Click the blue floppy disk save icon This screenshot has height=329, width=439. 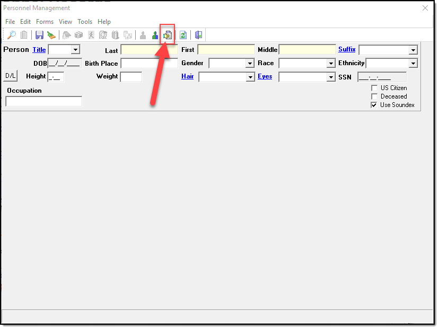tap(39, 35)
